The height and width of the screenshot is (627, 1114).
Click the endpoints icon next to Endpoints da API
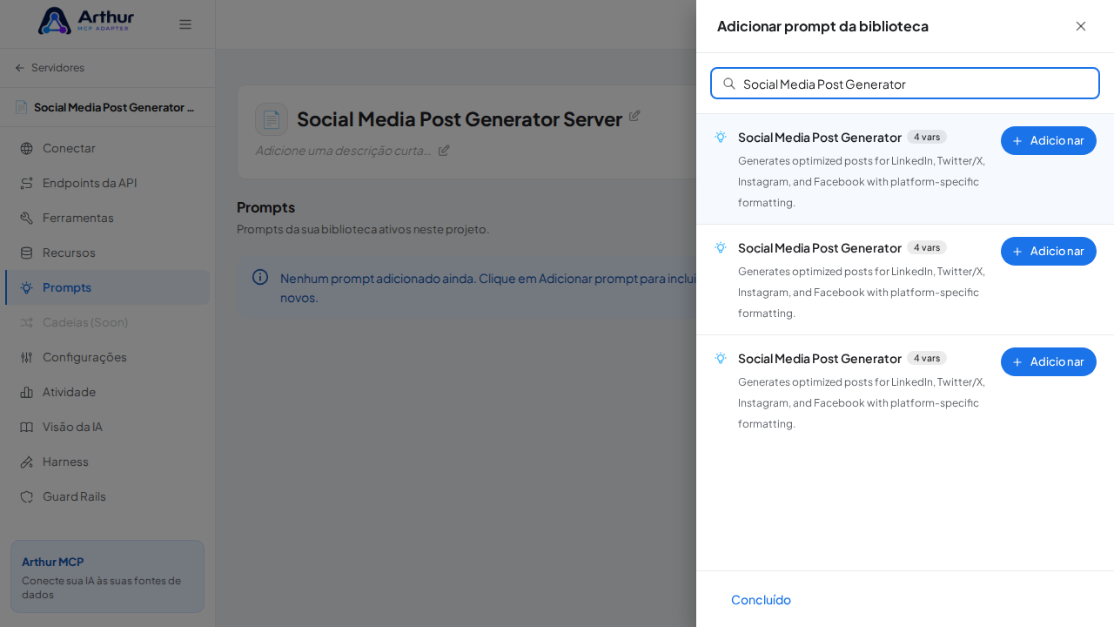[26, 183]
